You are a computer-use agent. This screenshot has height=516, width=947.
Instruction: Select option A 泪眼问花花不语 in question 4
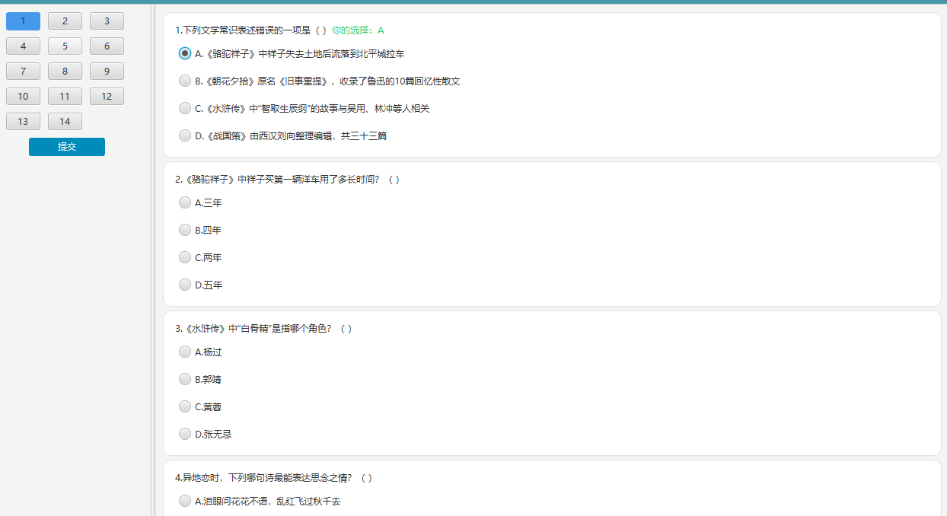point(185,501)
